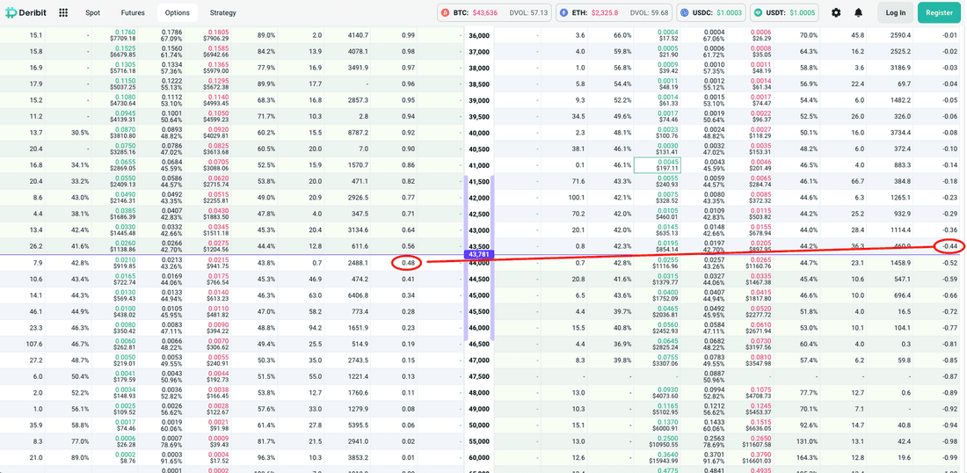Click the 3734.4 put open interest value
967x473 pixels.
pos(900,133)
